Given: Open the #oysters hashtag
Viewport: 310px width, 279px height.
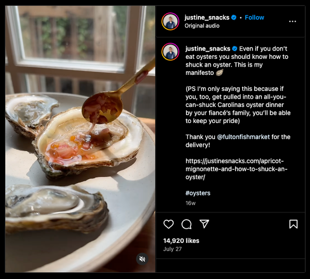Looking at the screenshot, I should pos(198,193).
